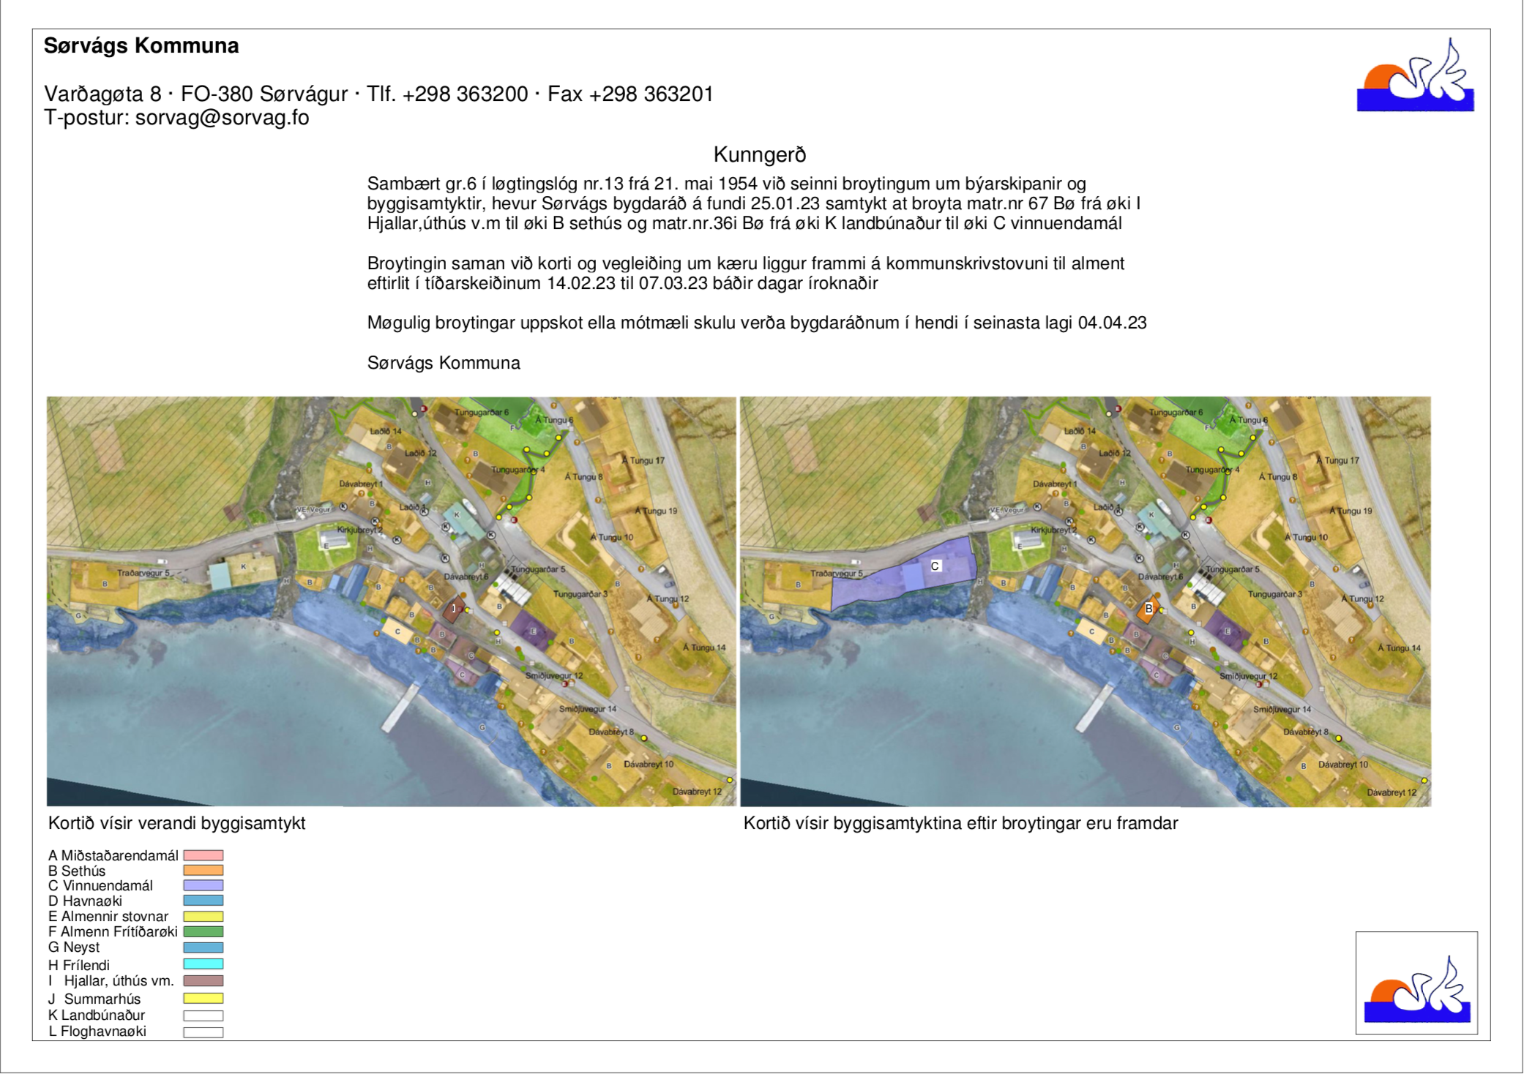
Task: Click the Sørvágs Kommuna title
Action: pos(141,45)
